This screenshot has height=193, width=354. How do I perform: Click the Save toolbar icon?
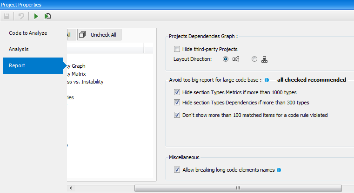click(x=7, y=16)
